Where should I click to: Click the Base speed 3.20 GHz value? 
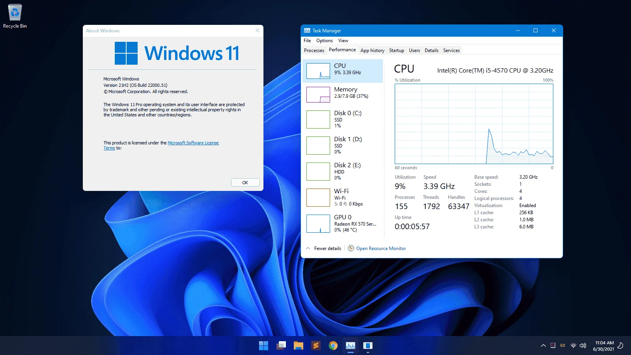[x=528, y=177]
